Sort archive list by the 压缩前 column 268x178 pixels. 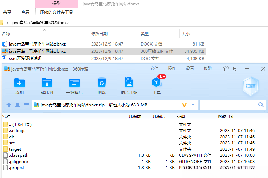click(135, 117)
